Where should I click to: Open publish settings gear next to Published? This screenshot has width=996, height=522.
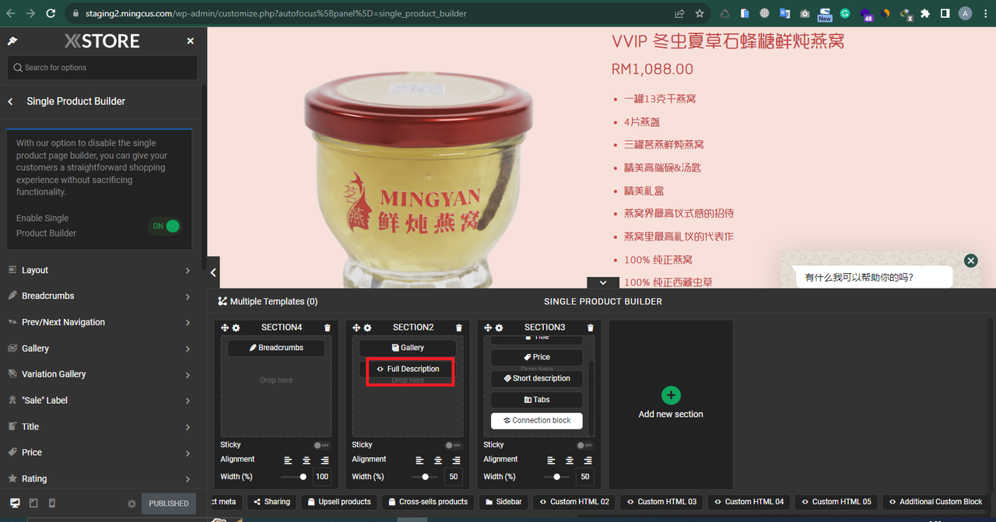(132, 504)
